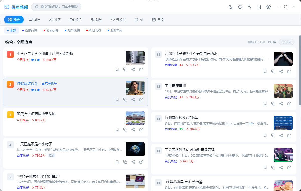Bookmark 打假网红铁头一审获刑8年 item

pyautogui.click(x=117, y=100)
